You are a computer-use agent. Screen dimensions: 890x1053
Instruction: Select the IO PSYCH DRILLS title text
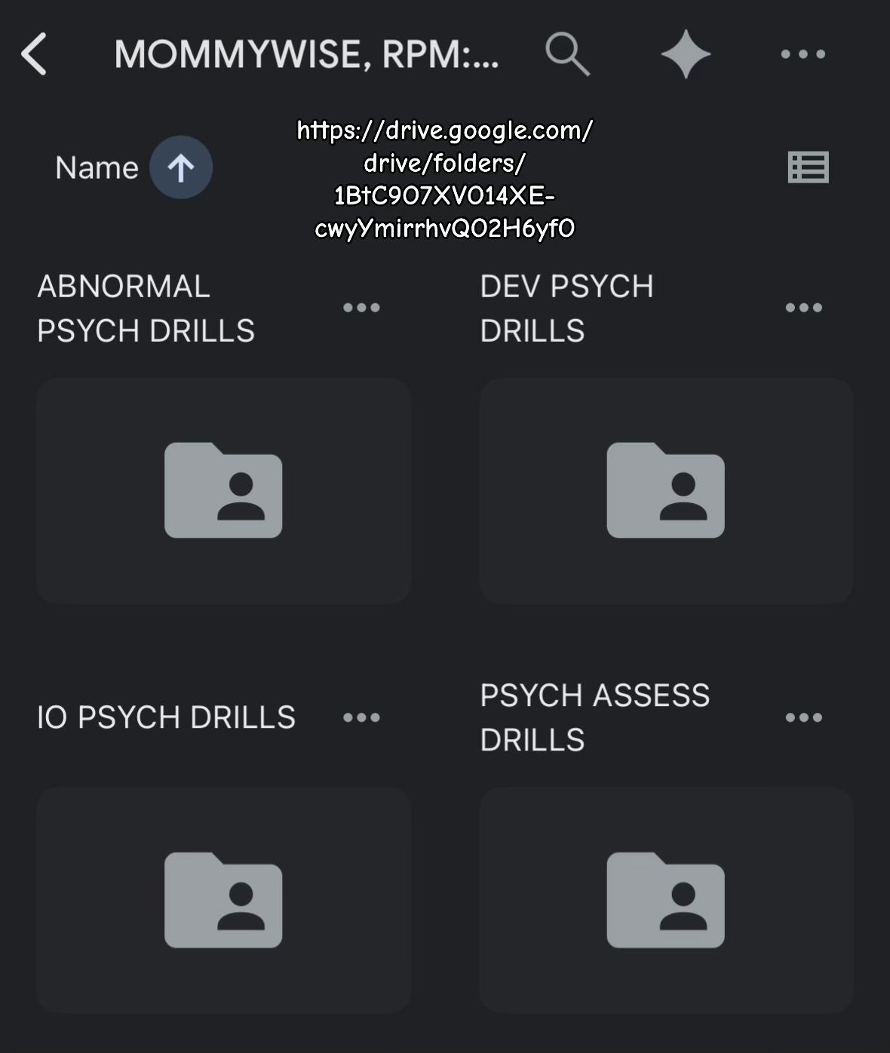pyautogui.click(x=166, y=717)
